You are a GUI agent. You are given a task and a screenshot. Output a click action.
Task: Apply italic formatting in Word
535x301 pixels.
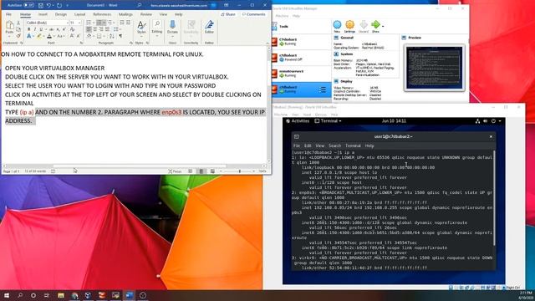coord(34,30)
